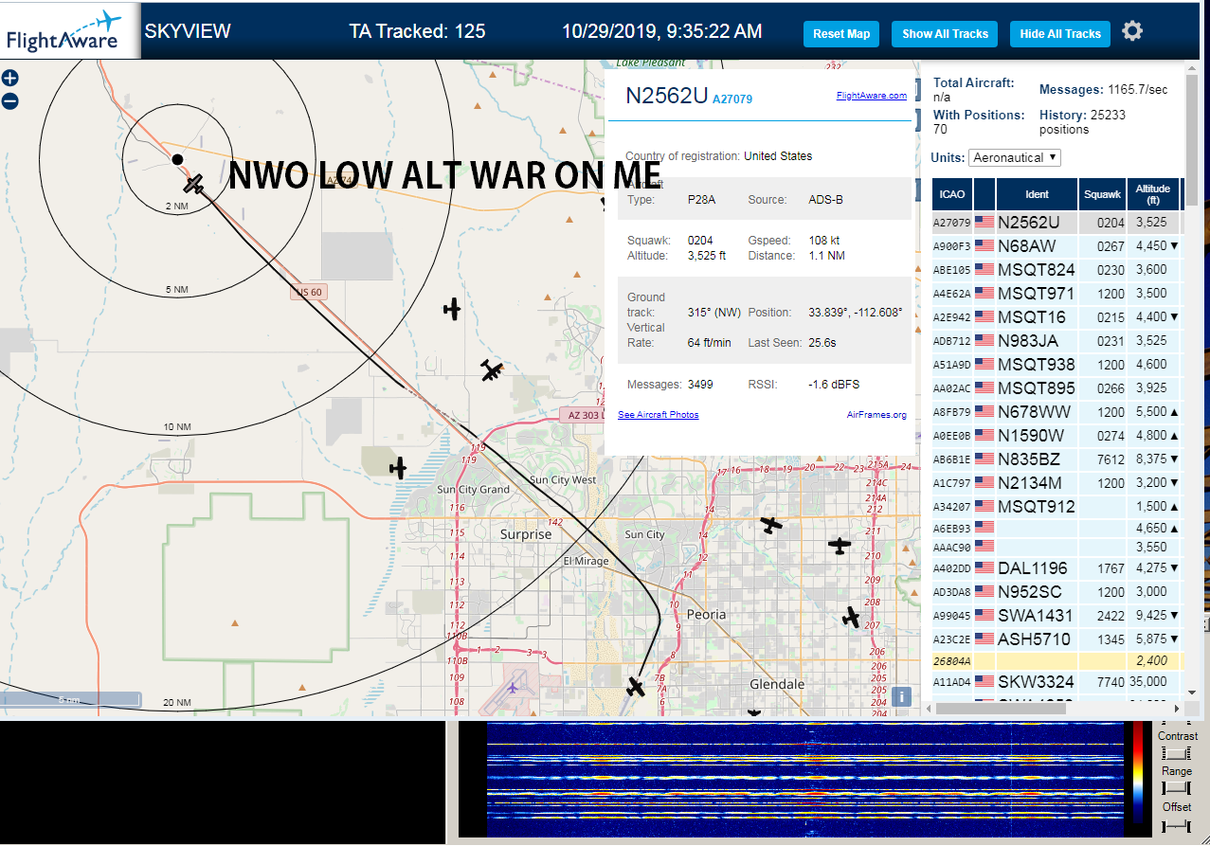The image size is (1210, 846).
Task: Sort the table by the Squawk column header
Action: (x=1102, y=194)
